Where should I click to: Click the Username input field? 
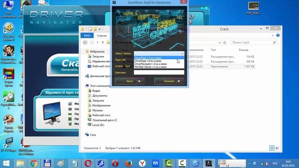[x=159, y=72]
